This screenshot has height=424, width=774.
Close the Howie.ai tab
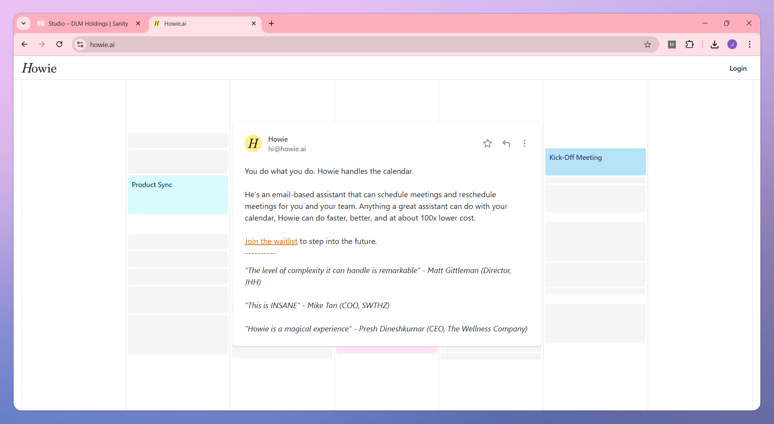coord(254,23)
